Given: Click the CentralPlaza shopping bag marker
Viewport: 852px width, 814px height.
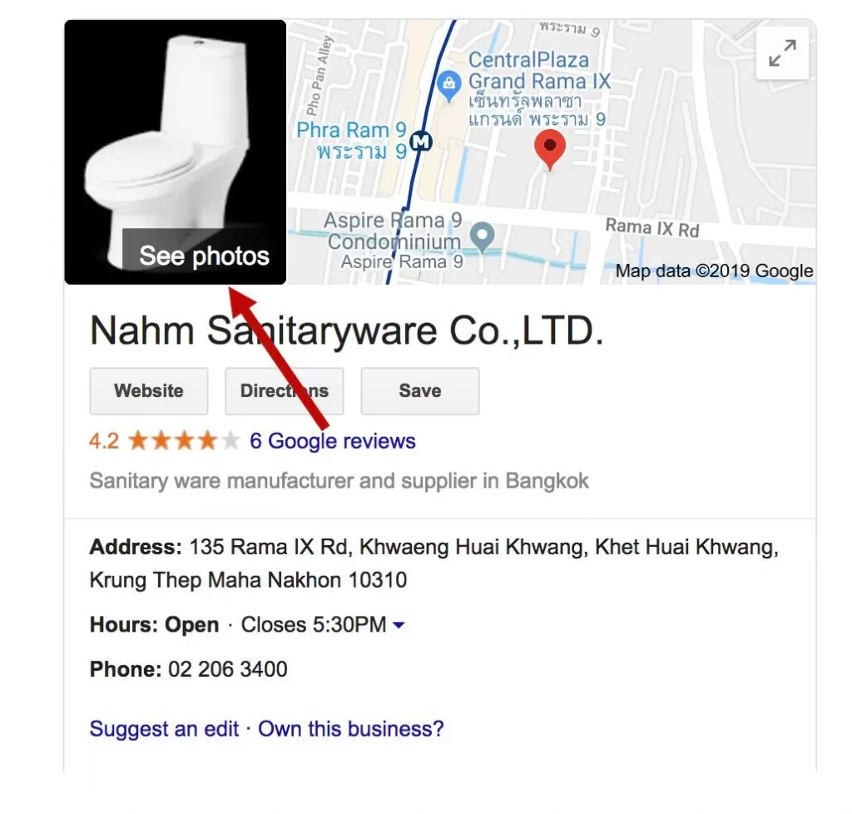Looking at the screenshot, I should [448, 86].
